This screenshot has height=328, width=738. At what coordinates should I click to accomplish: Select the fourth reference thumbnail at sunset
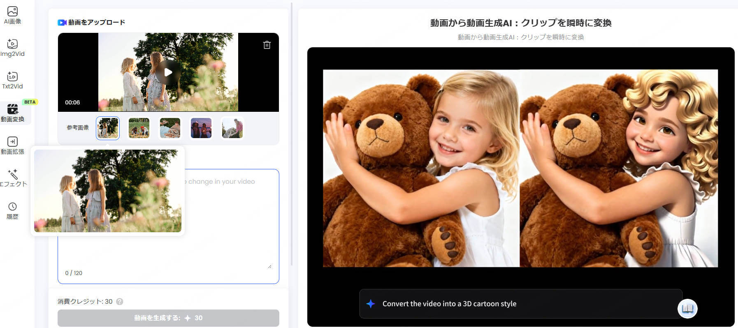coord(201,128)
